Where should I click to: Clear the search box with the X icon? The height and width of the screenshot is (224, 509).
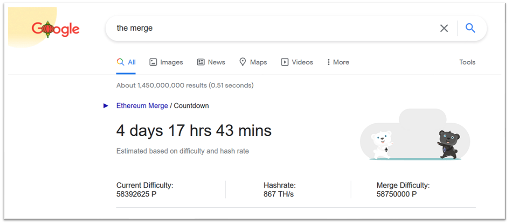[x=444, y=28]
